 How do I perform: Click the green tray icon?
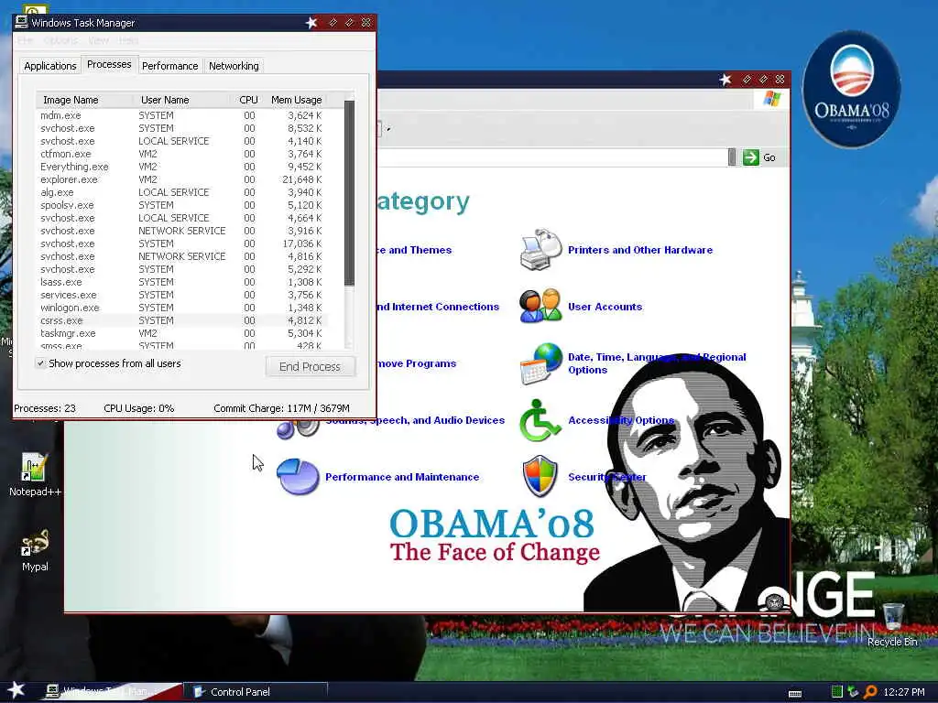click(x=837, y=692)
